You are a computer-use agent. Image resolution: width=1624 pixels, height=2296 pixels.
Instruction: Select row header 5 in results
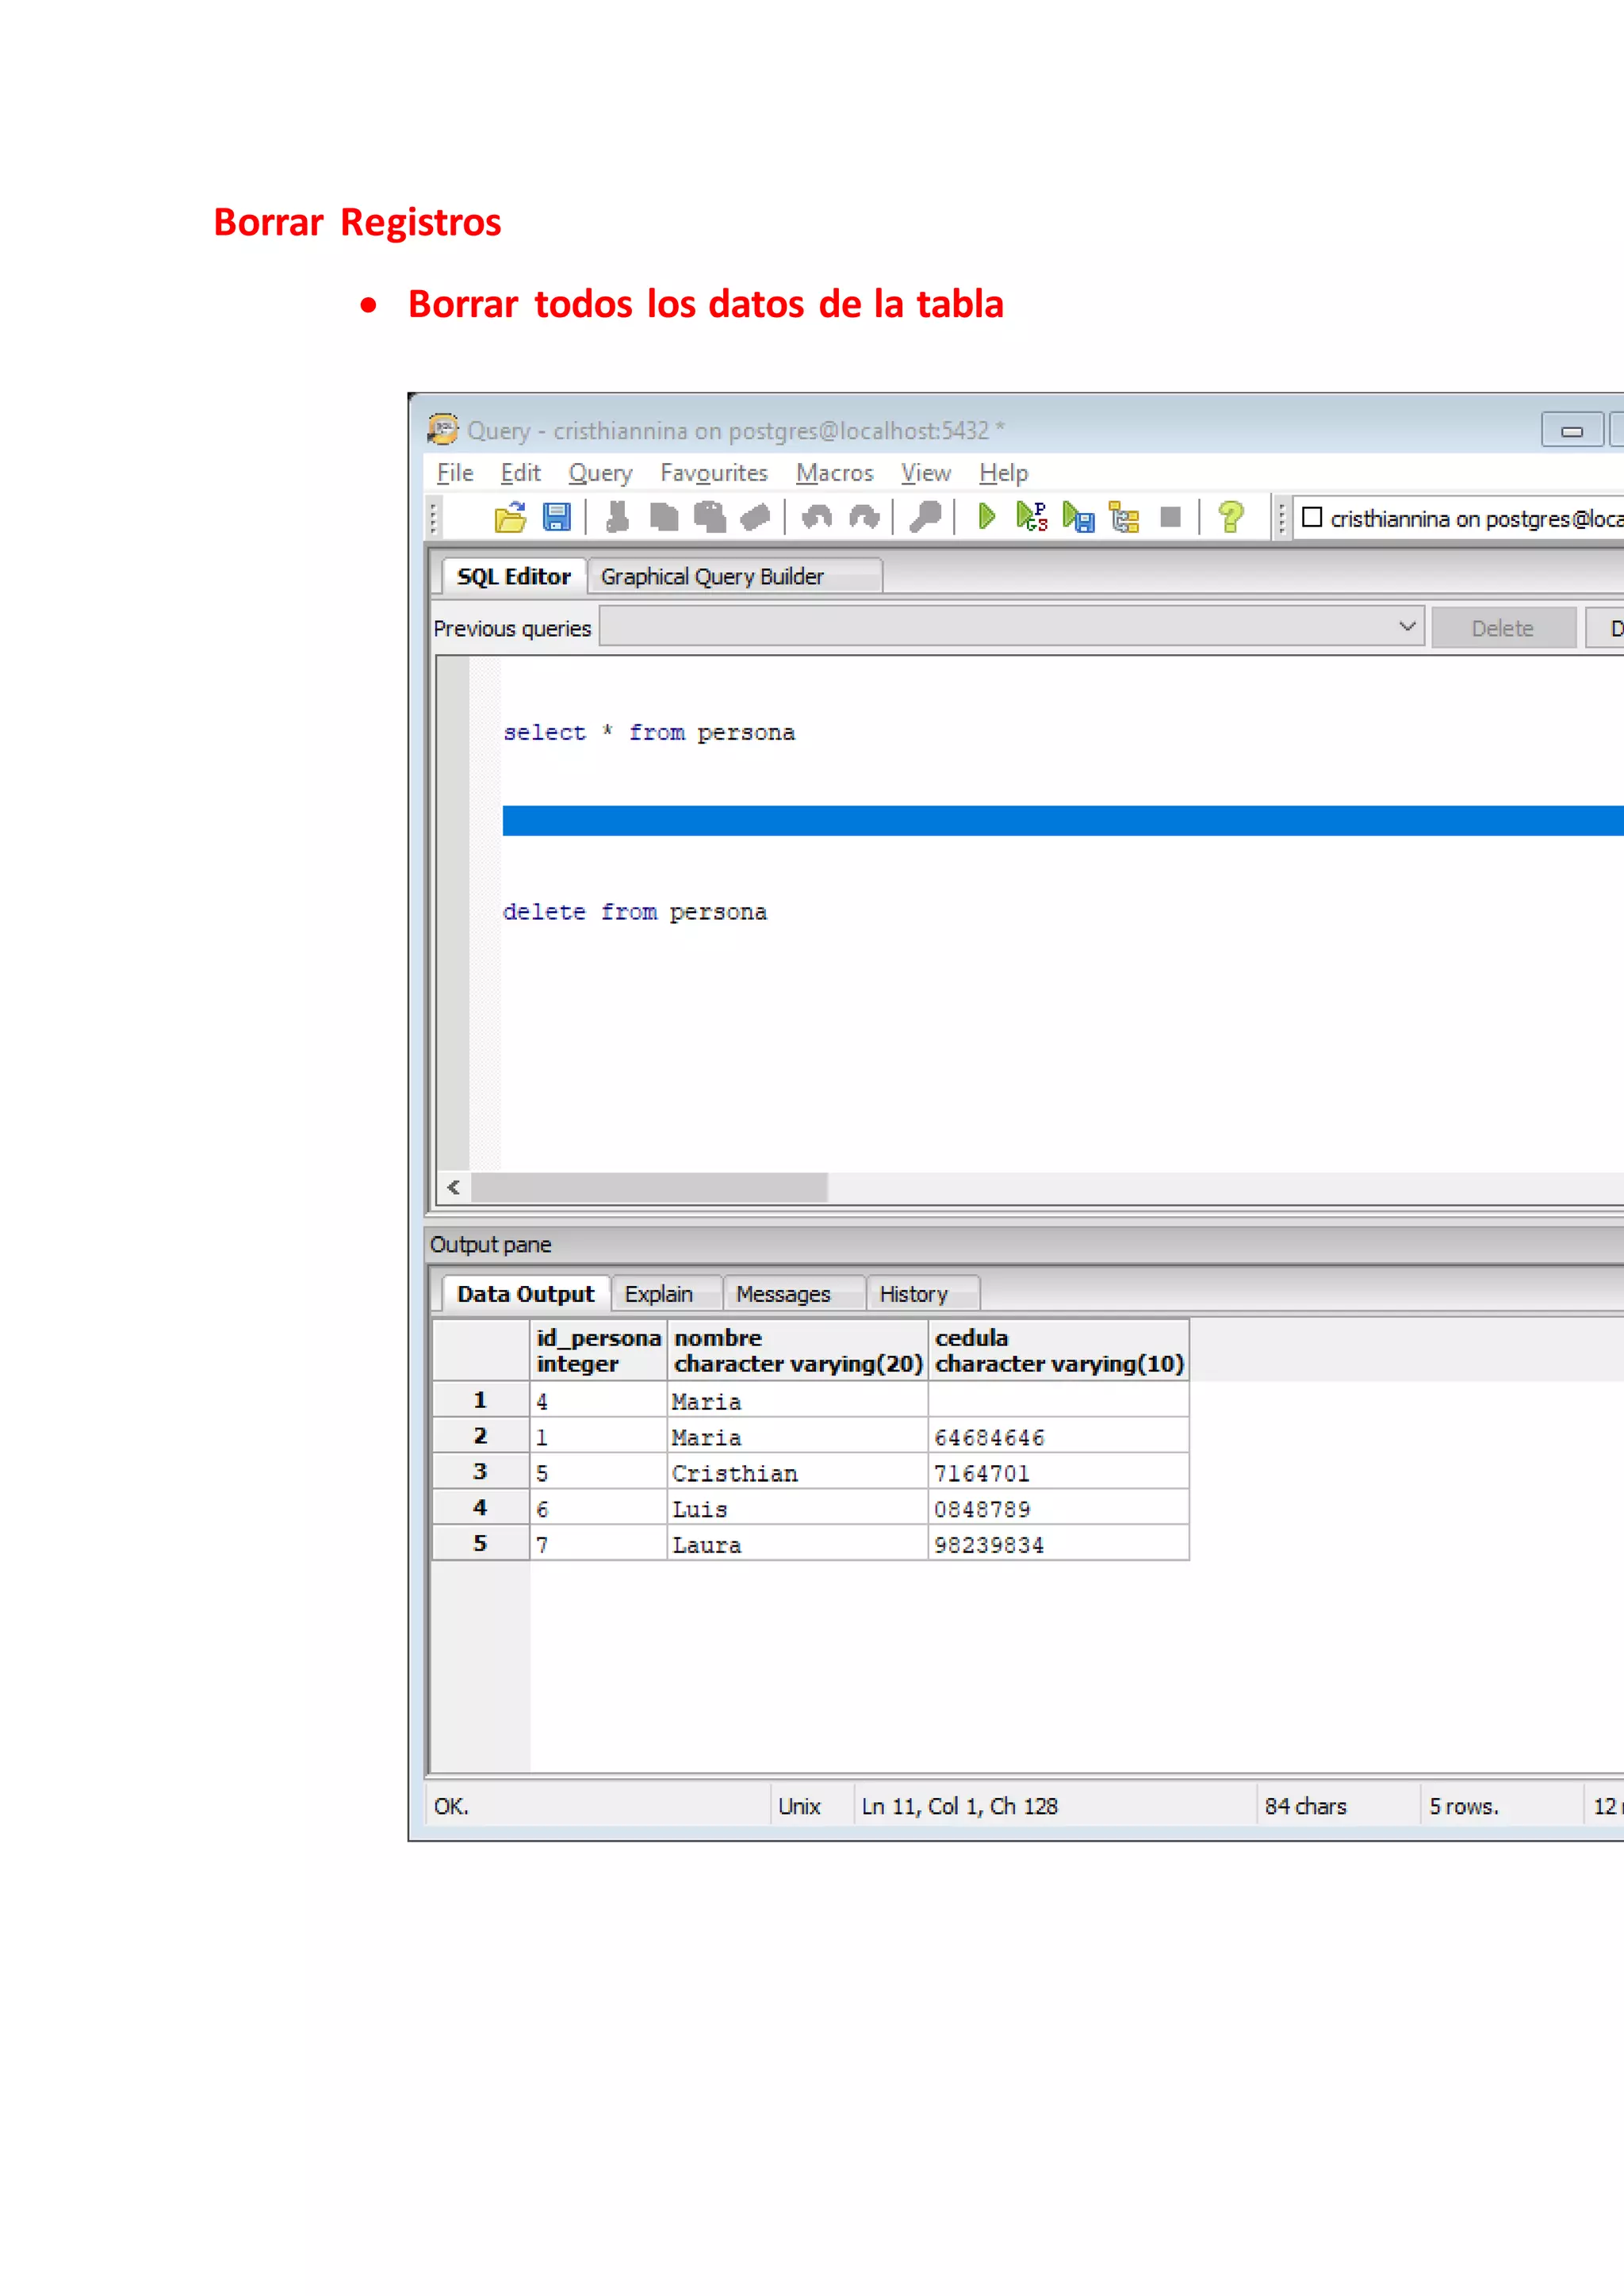tap(481, 1544)
